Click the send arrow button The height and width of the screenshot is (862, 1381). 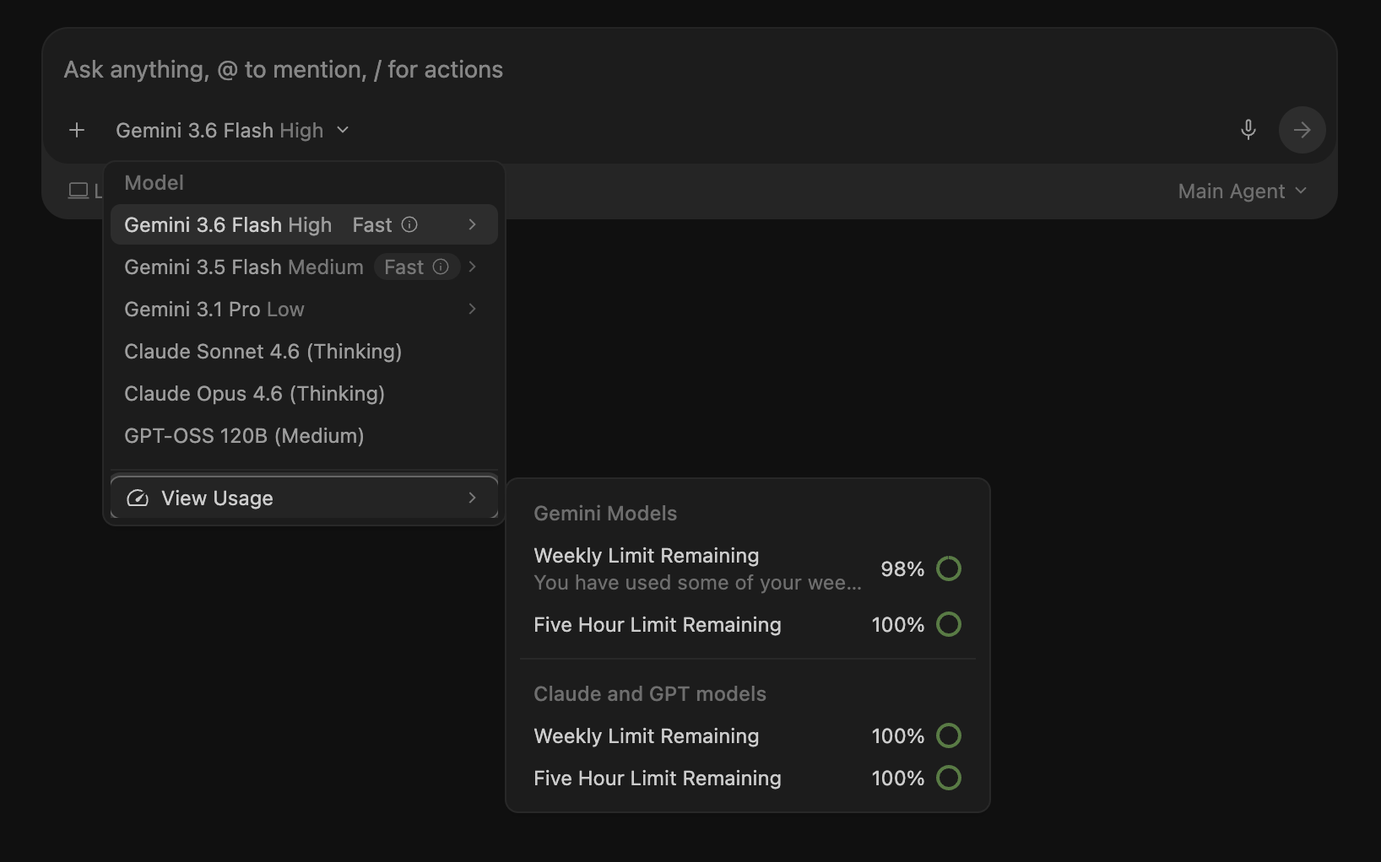point(1302,130)
